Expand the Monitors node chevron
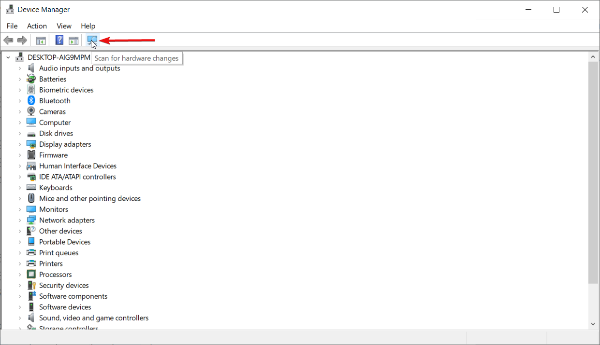The width and height of the screenshot is (600, 345). [x=20, y=209]
